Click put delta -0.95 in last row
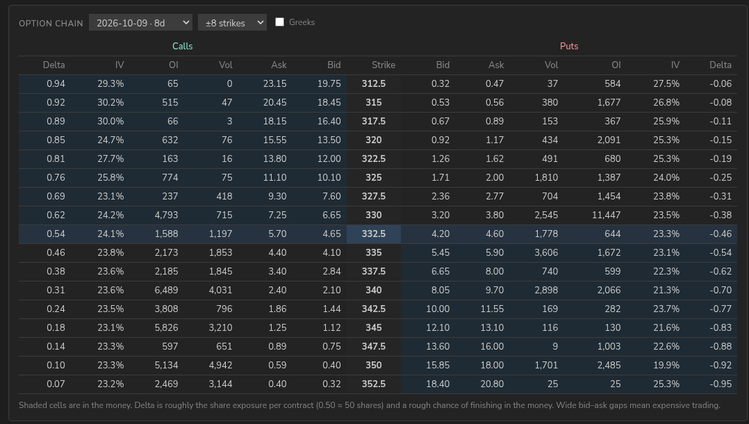 [721, 384]
